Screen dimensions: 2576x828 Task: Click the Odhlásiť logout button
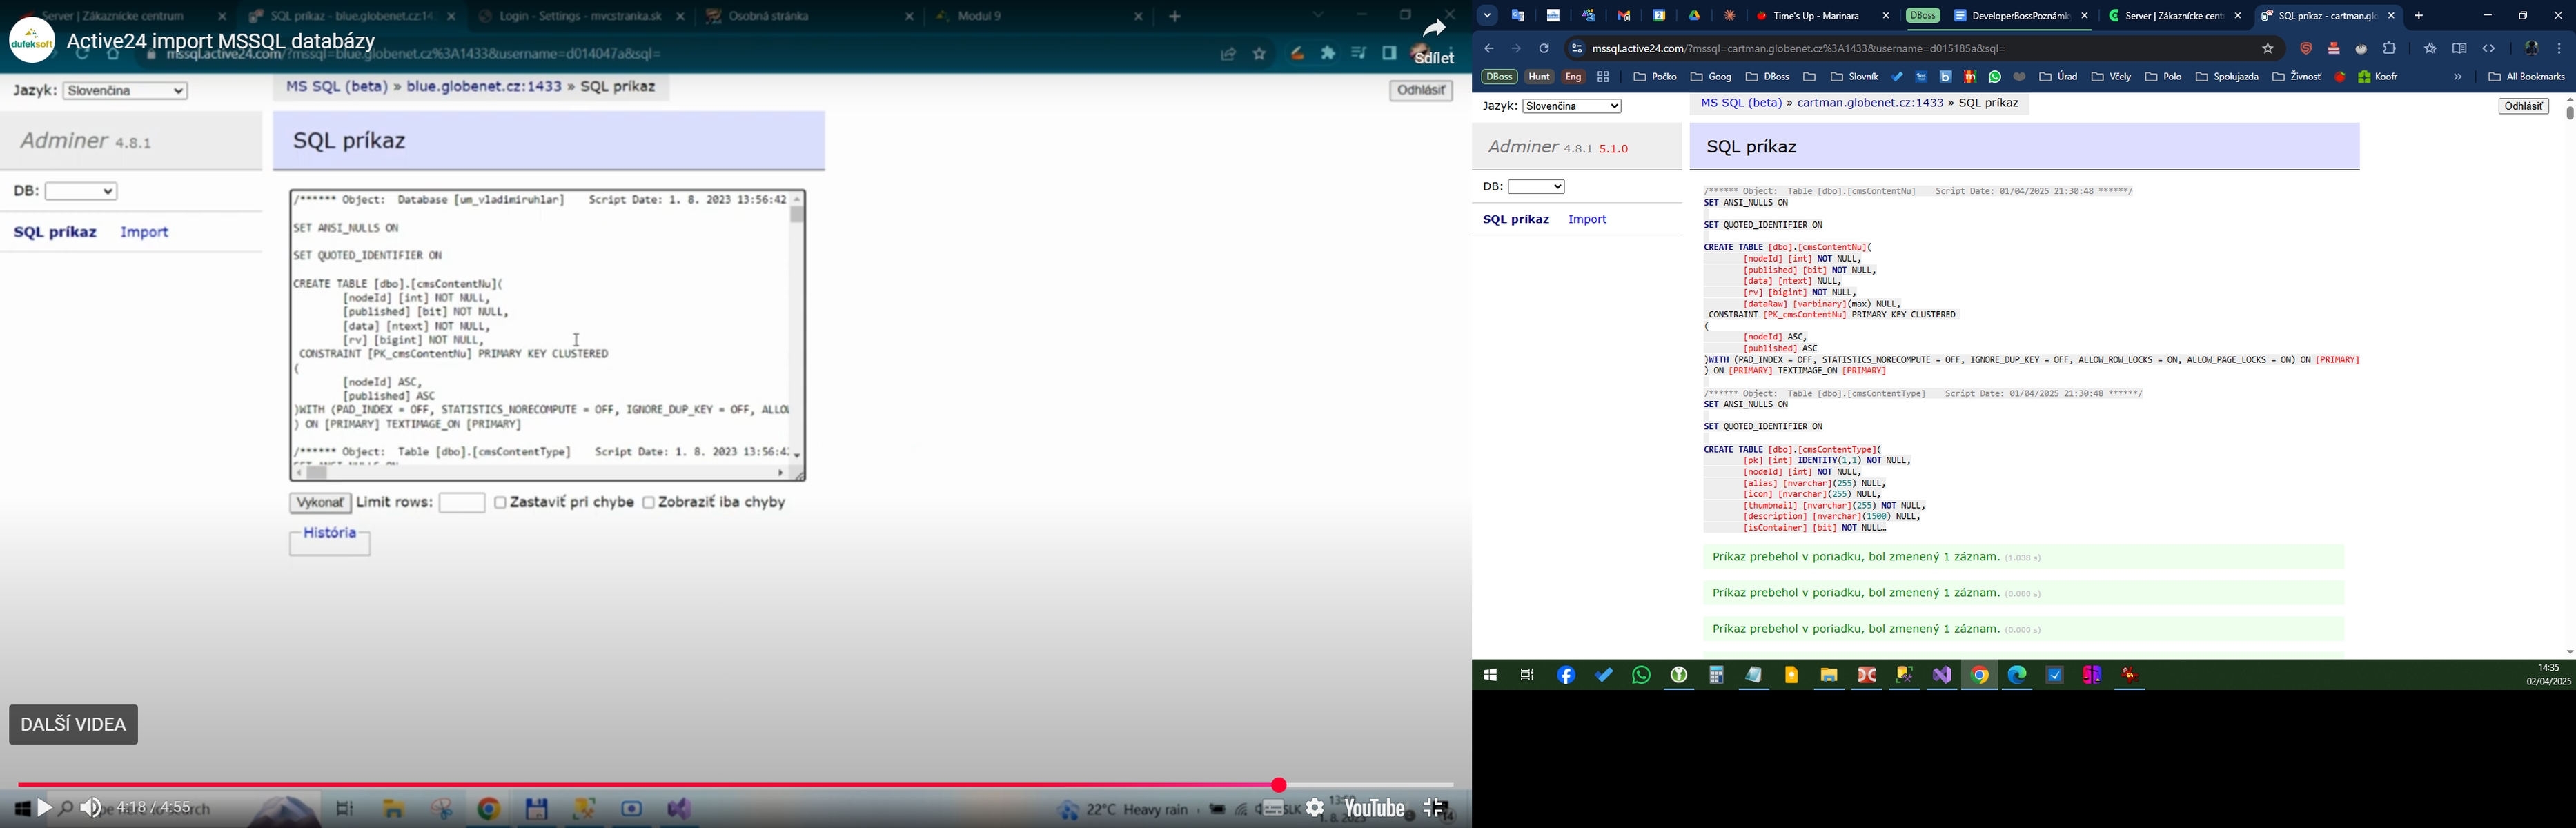coord(2523,106)
